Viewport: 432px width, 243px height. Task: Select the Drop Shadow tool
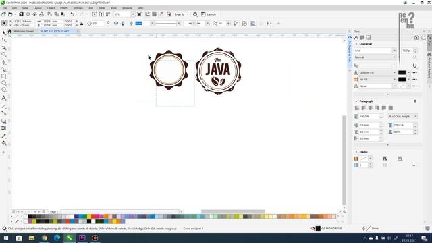click(4, 121)
